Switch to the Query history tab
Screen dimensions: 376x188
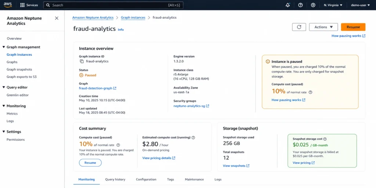pos(115,179)
